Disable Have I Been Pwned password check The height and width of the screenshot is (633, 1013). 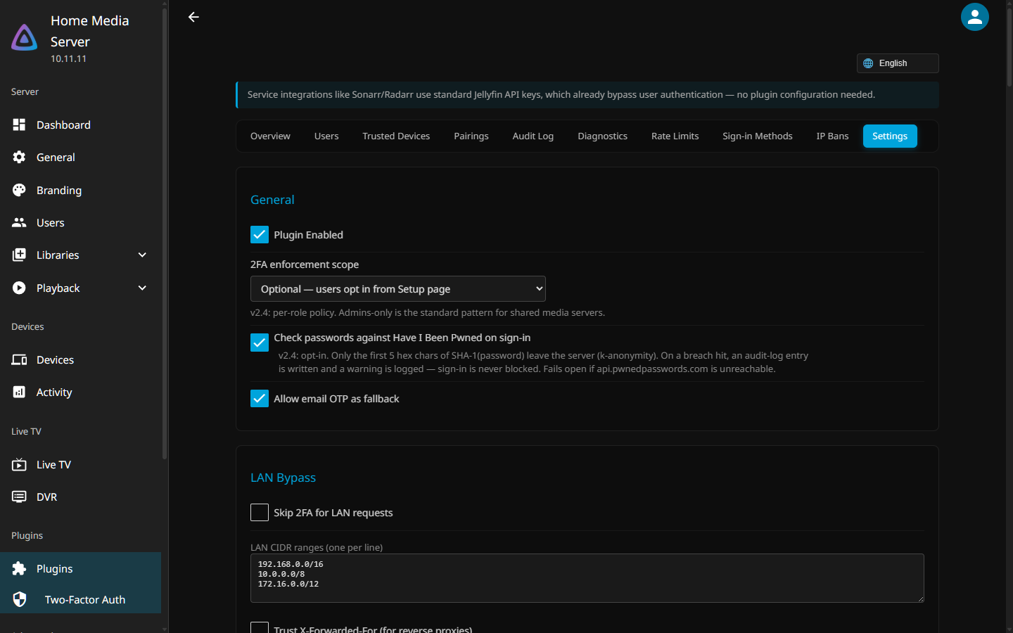click(260, 343)
